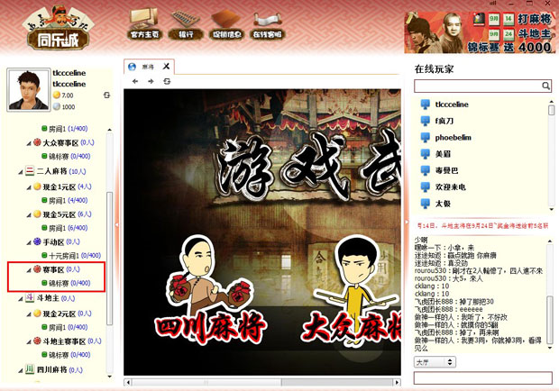559x391 pixels.
Task: Click the 1000 silver coin balance
Action: pos(64,107)
